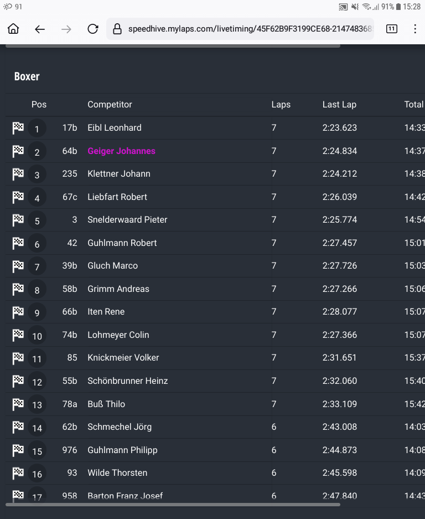Select competitor Klettner Johann row
Screen dimensions: 425x519
coord(119,174)
